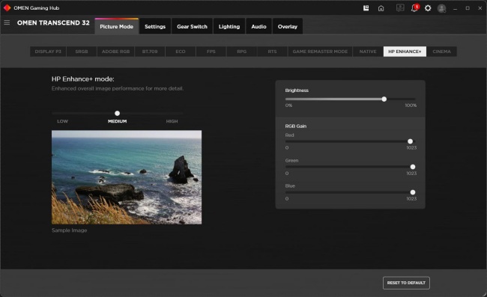This screenshot has width=487, height=297.
Task: Open the user account avatar
Action: click(x=441, y=8)
